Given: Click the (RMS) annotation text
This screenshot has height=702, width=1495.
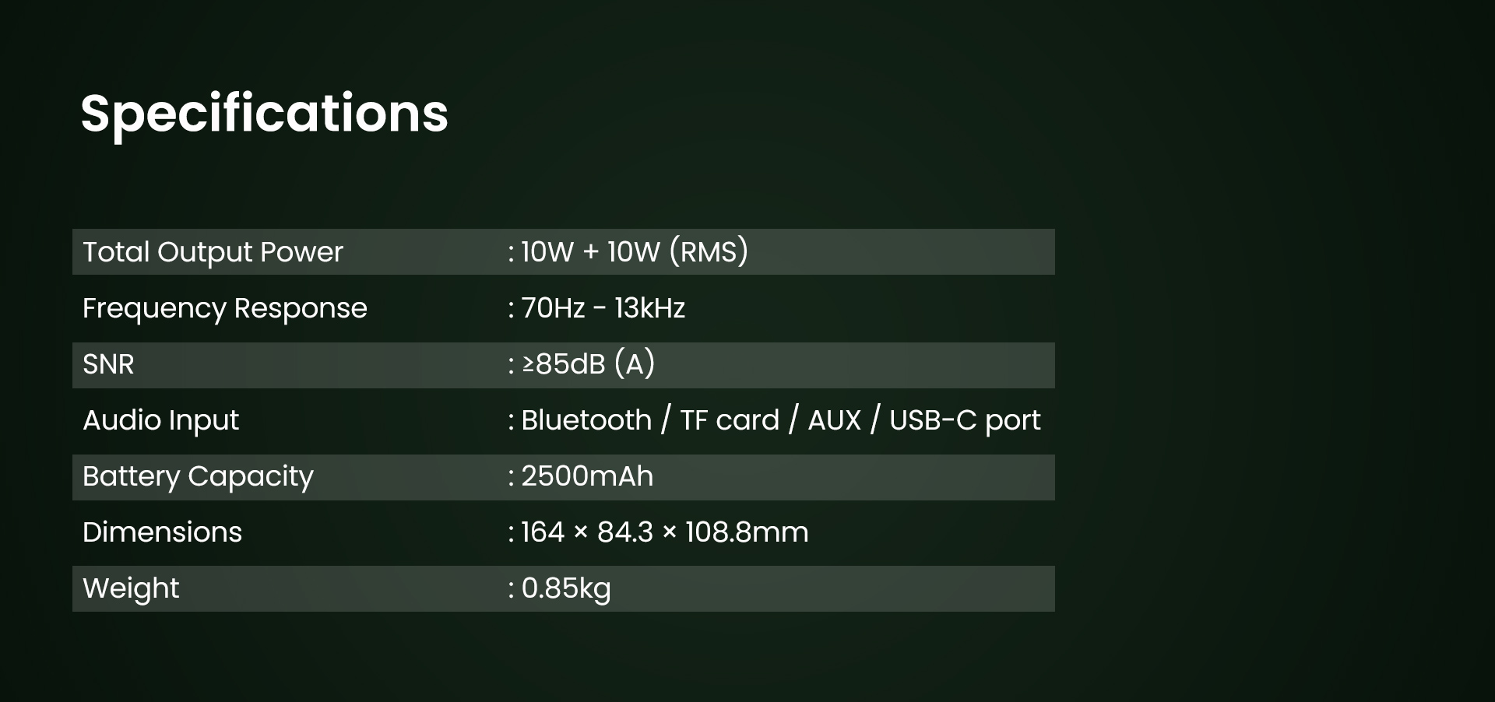Looking at the screenshot, I should (709, 252).
